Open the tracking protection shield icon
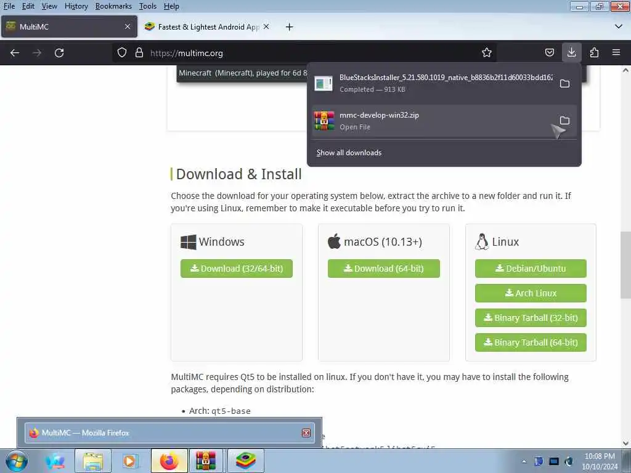Screen dimensions: 631x473 click(x=122, y=53)
